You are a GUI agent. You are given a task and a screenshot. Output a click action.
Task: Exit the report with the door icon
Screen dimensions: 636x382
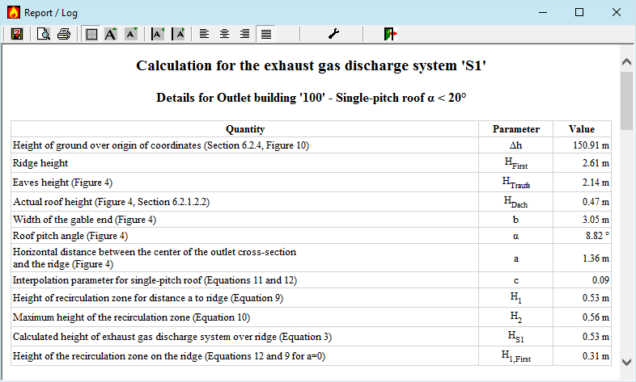(391, 34)
